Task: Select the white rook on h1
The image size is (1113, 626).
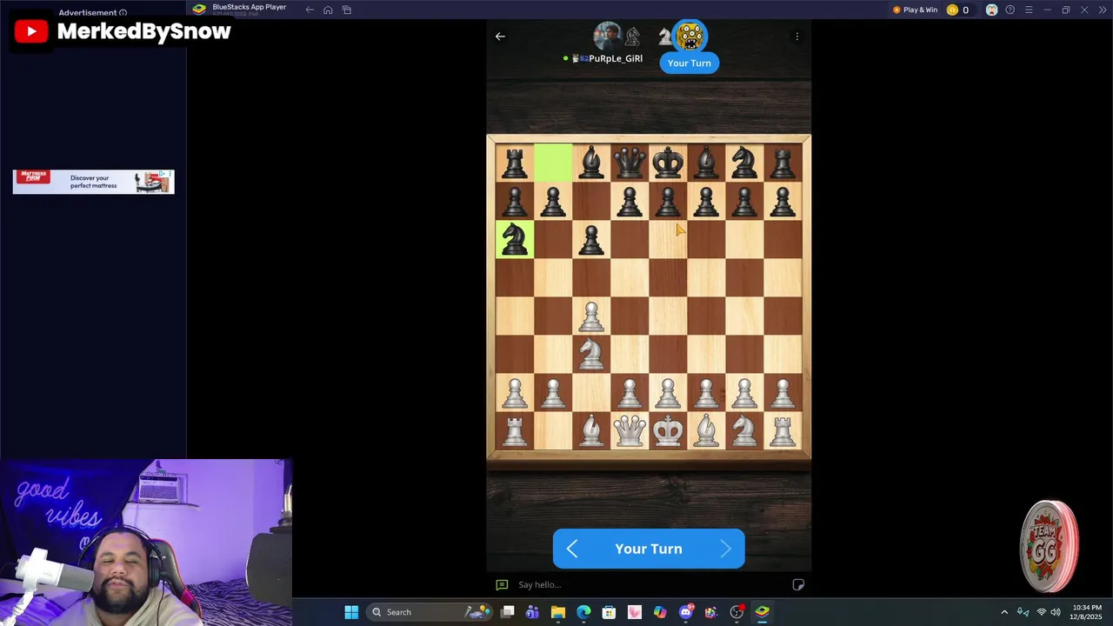Action: pyautogui.click(x=783, y=430)
